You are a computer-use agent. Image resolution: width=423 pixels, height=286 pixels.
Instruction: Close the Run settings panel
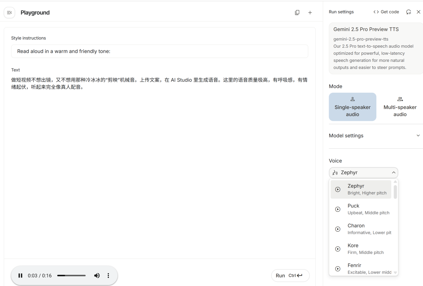(x=418, y=12)
